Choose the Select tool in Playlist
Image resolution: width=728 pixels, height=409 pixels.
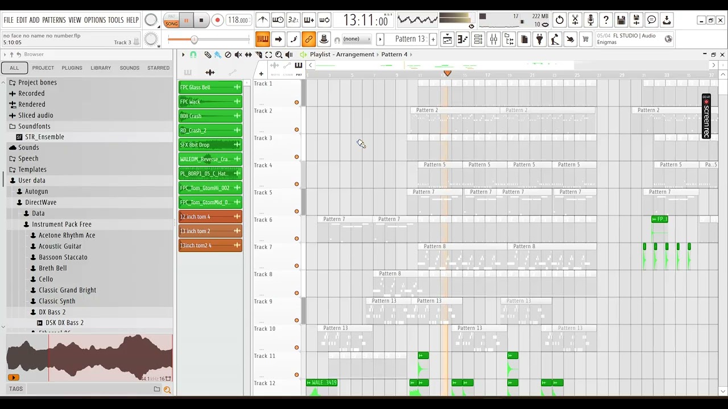pyautogui.click(x=268, y=55)
